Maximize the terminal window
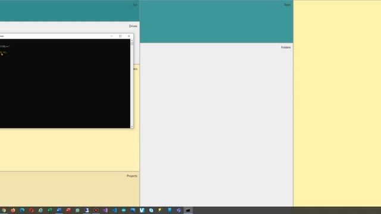The width and height of the screenshot is (381, 214). pyautogui.click(x=120, y=36)
